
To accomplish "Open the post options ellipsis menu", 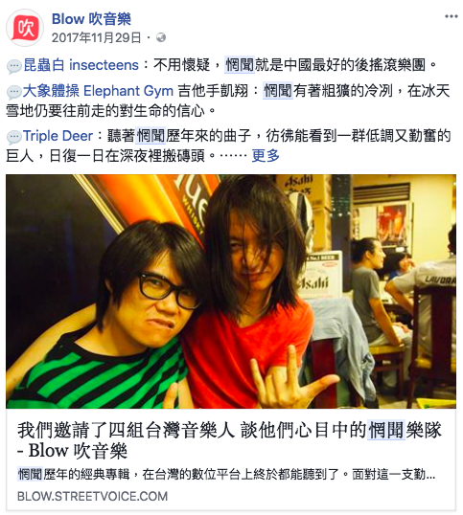I will (451, 16).
